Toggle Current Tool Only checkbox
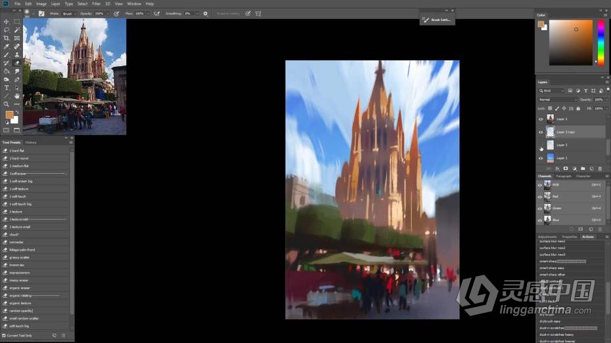The image size is (611, 343). click(4, 335)
